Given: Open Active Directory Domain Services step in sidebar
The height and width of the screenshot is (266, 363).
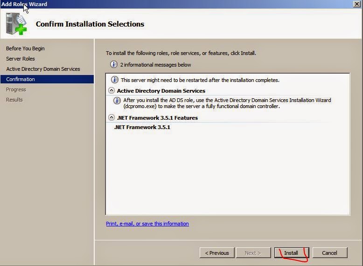Looking at the screenshot, I should coord(43,69).
